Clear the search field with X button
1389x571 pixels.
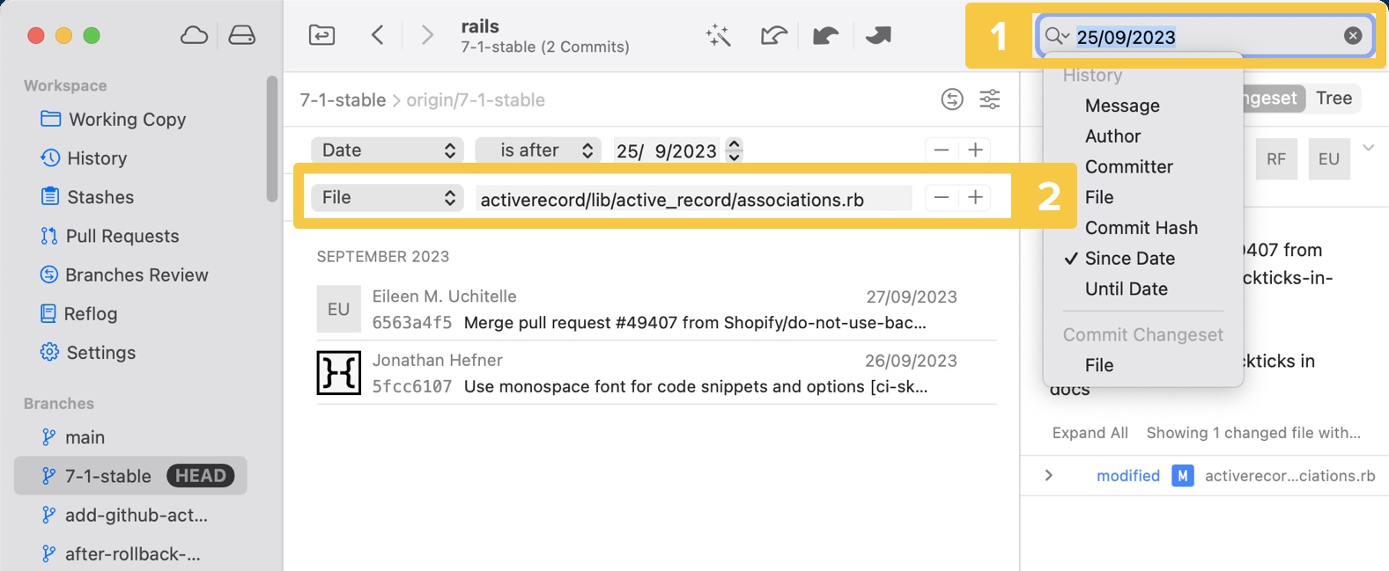1352,36
